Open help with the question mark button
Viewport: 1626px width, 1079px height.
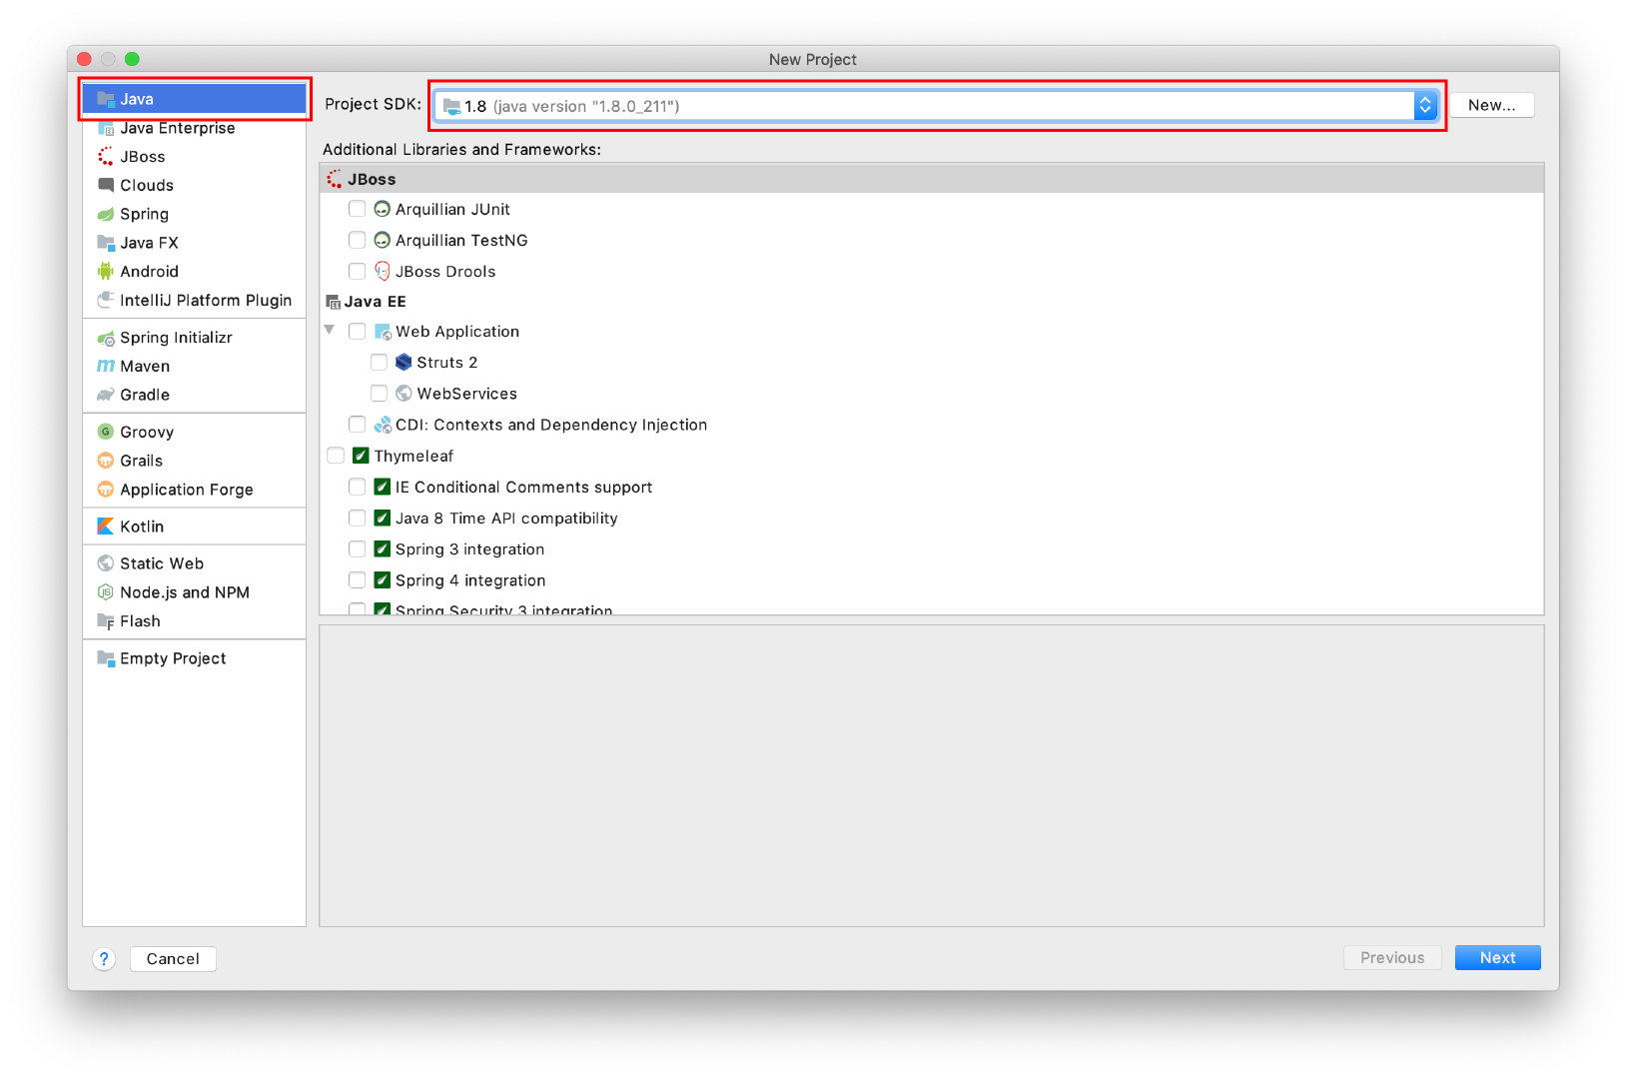104,959
